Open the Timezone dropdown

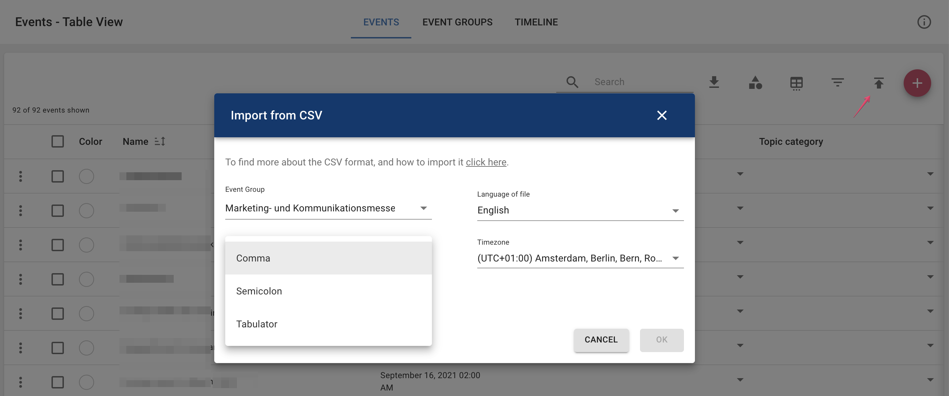click(x=580, y=258)
